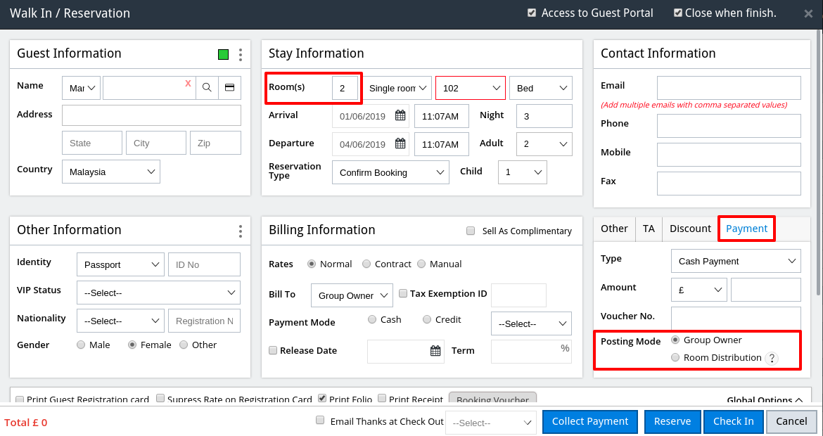
Task: Click the Cancel button
Action: point(791,422)
